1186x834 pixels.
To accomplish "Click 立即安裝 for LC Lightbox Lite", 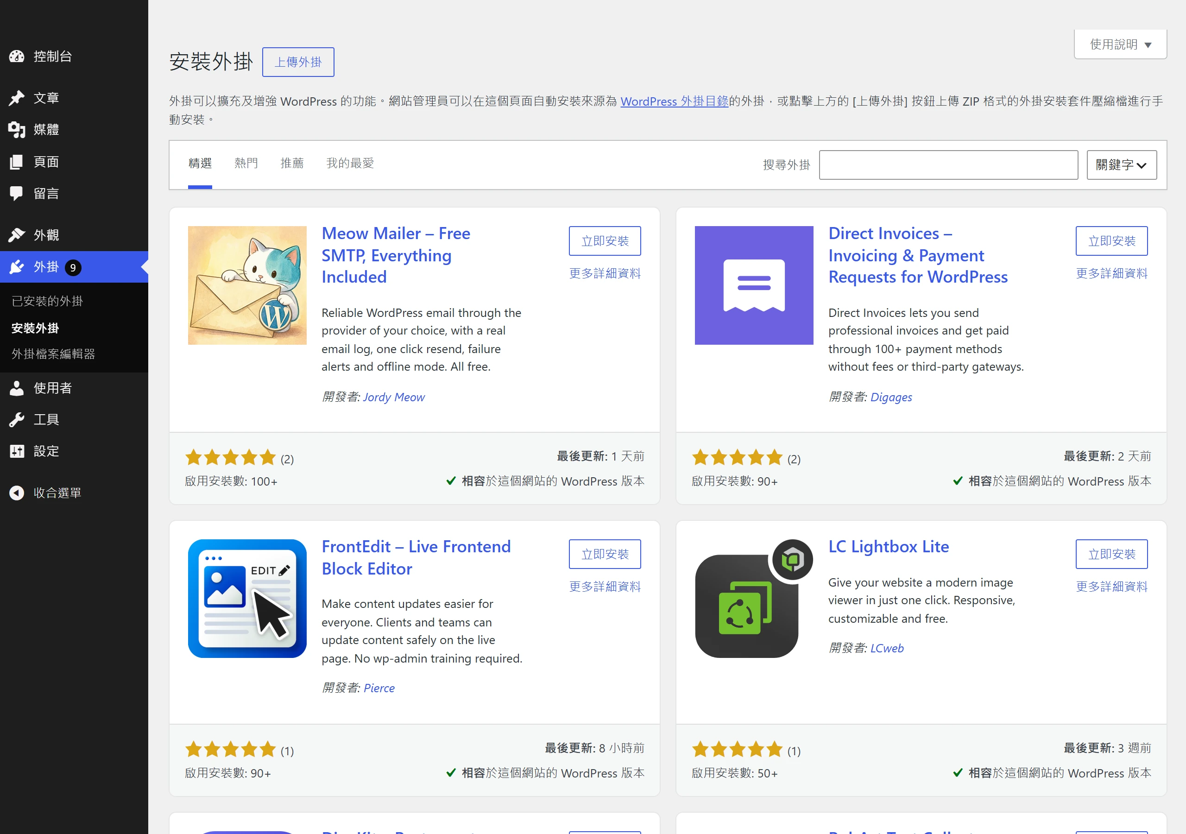I will [1111, 554].
